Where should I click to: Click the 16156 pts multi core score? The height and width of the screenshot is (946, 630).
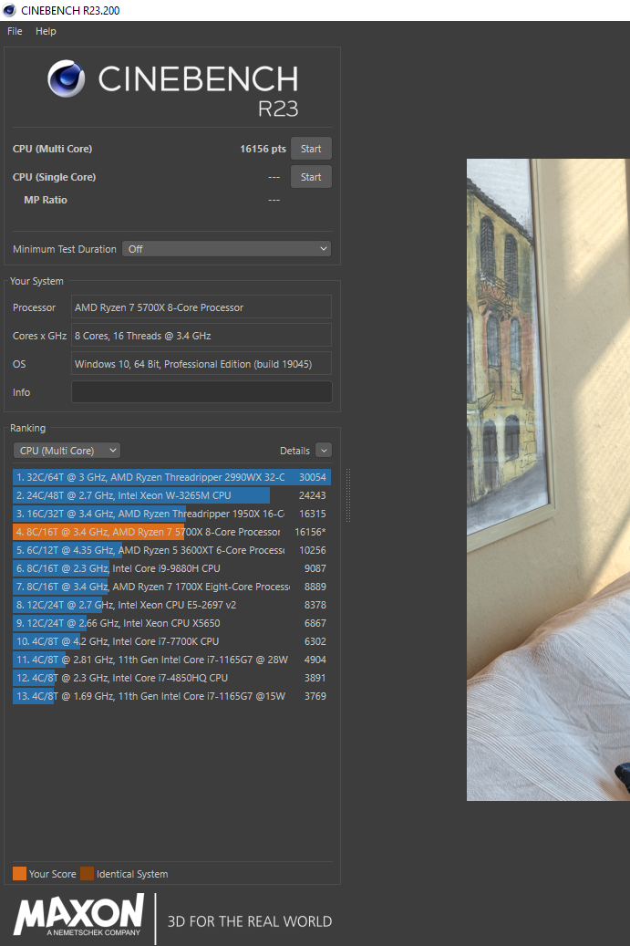[263, 149]
